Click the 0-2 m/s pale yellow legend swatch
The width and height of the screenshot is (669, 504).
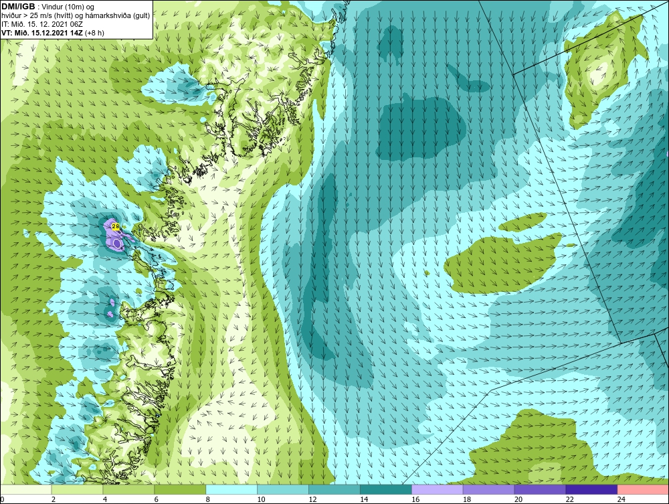[x=25, y=489]
